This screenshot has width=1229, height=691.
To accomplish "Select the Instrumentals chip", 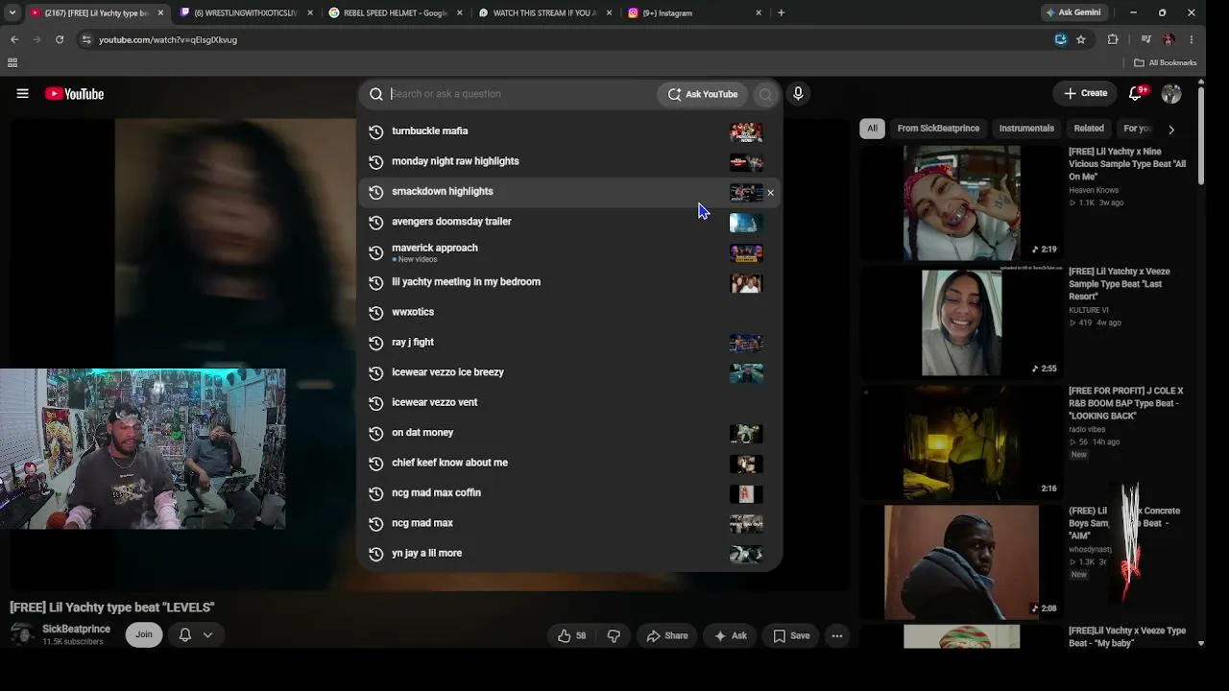I will pos(1026,129).
